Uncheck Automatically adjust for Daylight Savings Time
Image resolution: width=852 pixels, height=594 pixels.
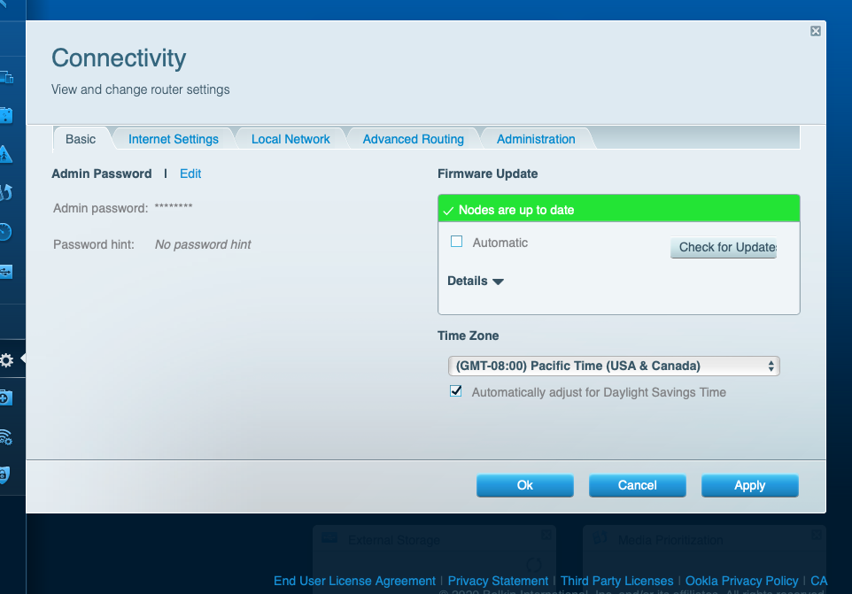click(456, 391)
